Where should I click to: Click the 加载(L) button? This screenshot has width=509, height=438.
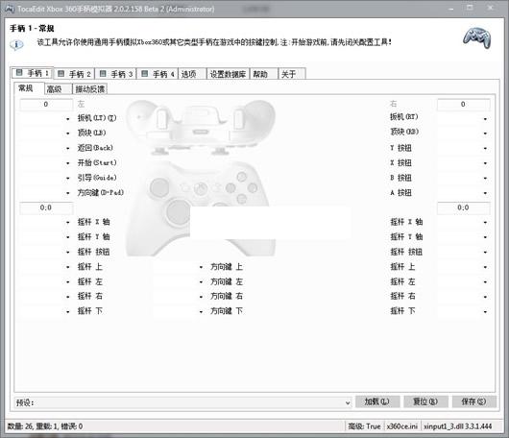click(x=377, y=401)
